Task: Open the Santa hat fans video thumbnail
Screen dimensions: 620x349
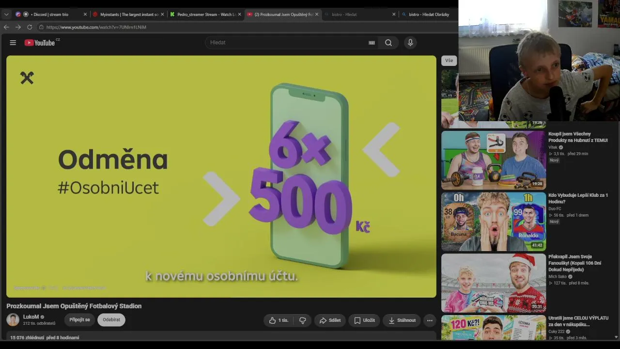Action: [494, 283]
